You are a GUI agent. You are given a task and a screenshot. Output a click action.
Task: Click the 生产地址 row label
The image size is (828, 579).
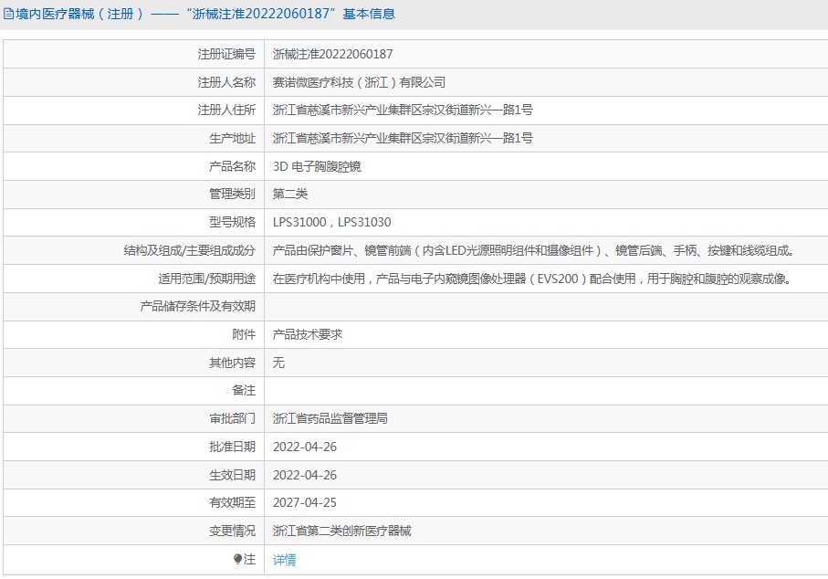(232, 139)
